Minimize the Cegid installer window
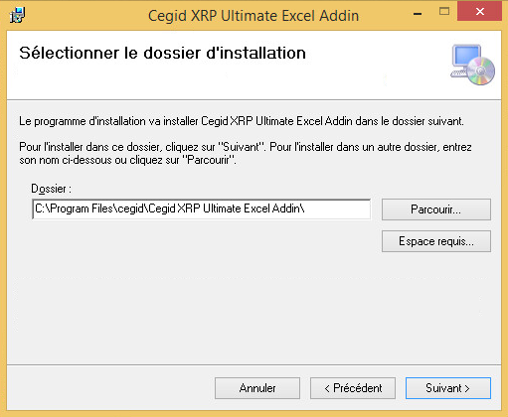 coord(418,14)
